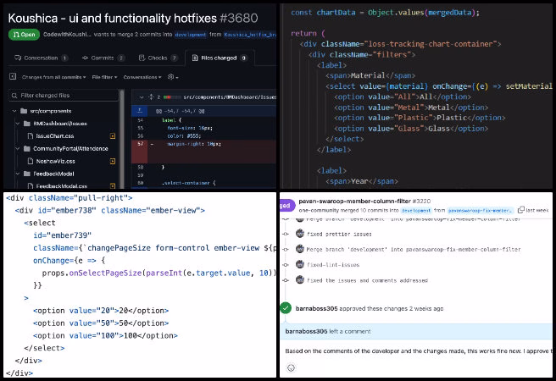Click the file tree vertical scrollbar
Screen dimensions: 556x381
(122, 138)
